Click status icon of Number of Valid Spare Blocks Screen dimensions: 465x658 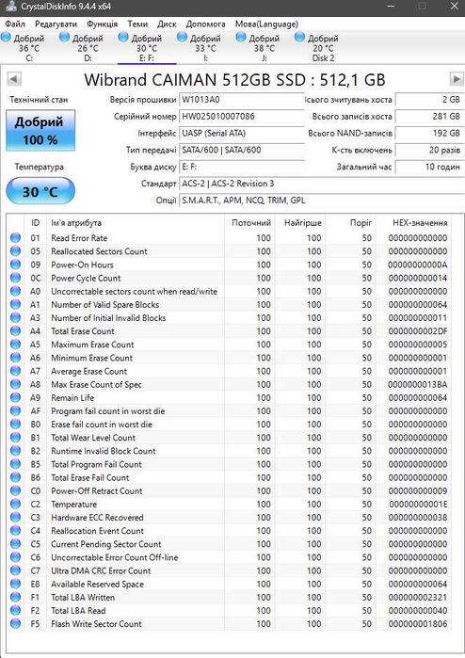click(x=15, y=304)
